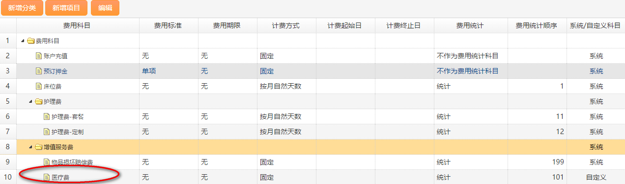The image size is (625, 184).
Task: Click the 新增项目 button
Action: click(66, 8)
